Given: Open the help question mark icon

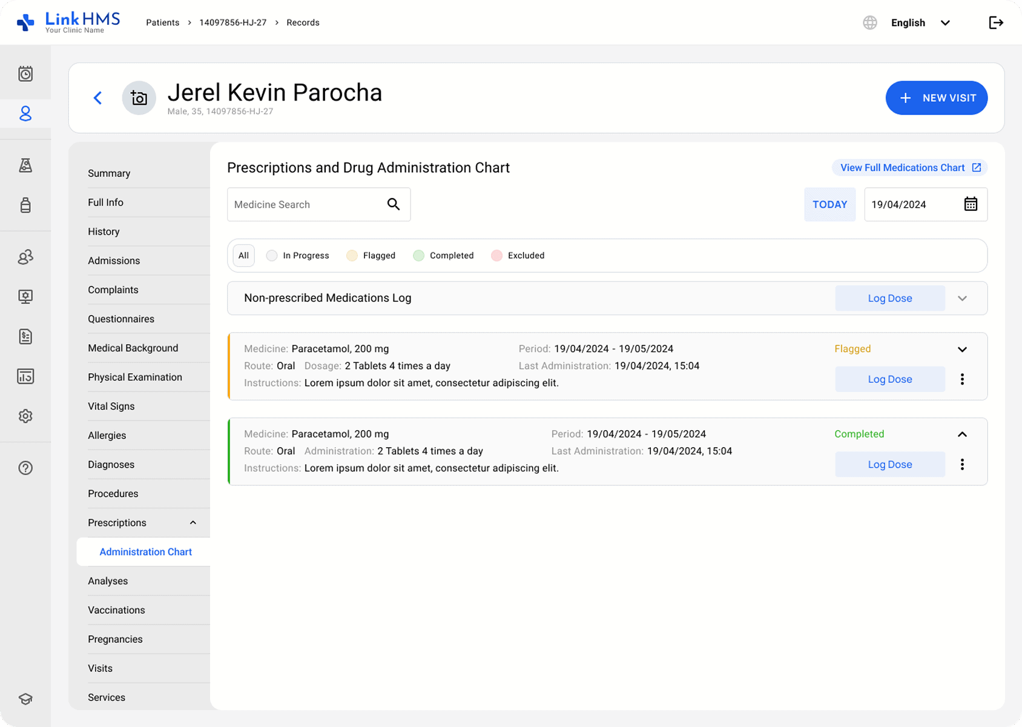Looking at the screenshot, I should click(25, 468).
